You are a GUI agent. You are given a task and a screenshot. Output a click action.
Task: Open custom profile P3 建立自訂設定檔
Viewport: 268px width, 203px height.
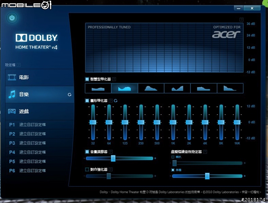click(39, 143)
